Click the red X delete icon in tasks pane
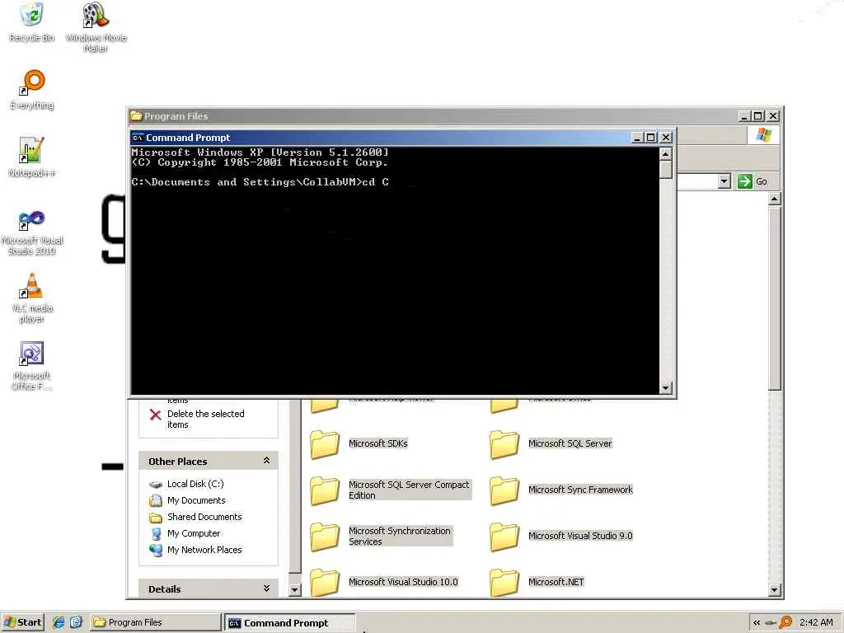The width and height of the screenshot is (844, 633). [156, 415]
